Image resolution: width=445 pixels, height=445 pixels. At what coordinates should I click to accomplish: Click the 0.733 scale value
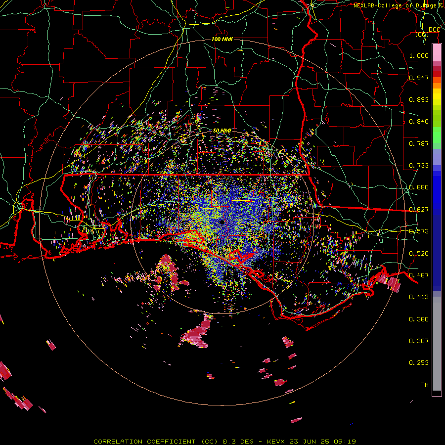(x=419, y=166)
